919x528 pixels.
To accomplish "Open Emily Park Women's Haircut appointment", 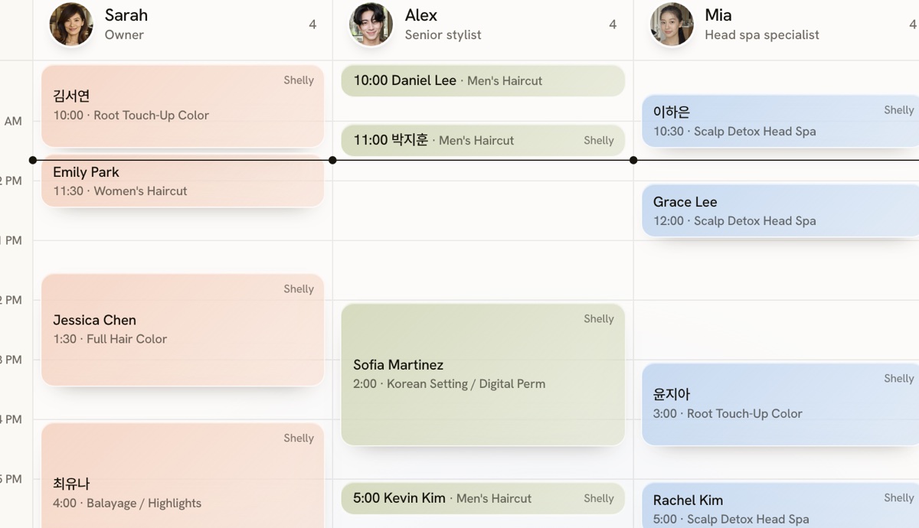I will pyautogui.click(x=182, y=181).
